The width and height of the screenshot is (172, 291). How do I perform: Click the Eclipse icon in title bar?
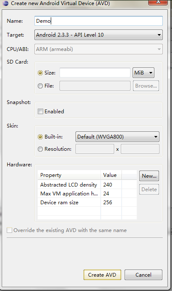coord(5,3)
